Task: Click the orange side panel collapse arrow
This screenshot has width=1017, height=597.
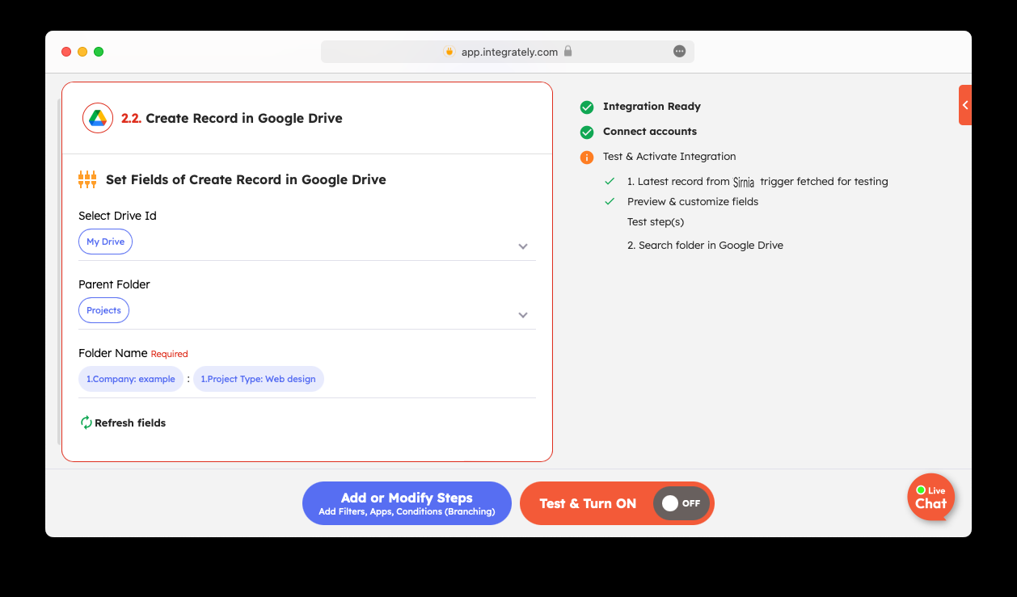Action: tap(965, 105)
